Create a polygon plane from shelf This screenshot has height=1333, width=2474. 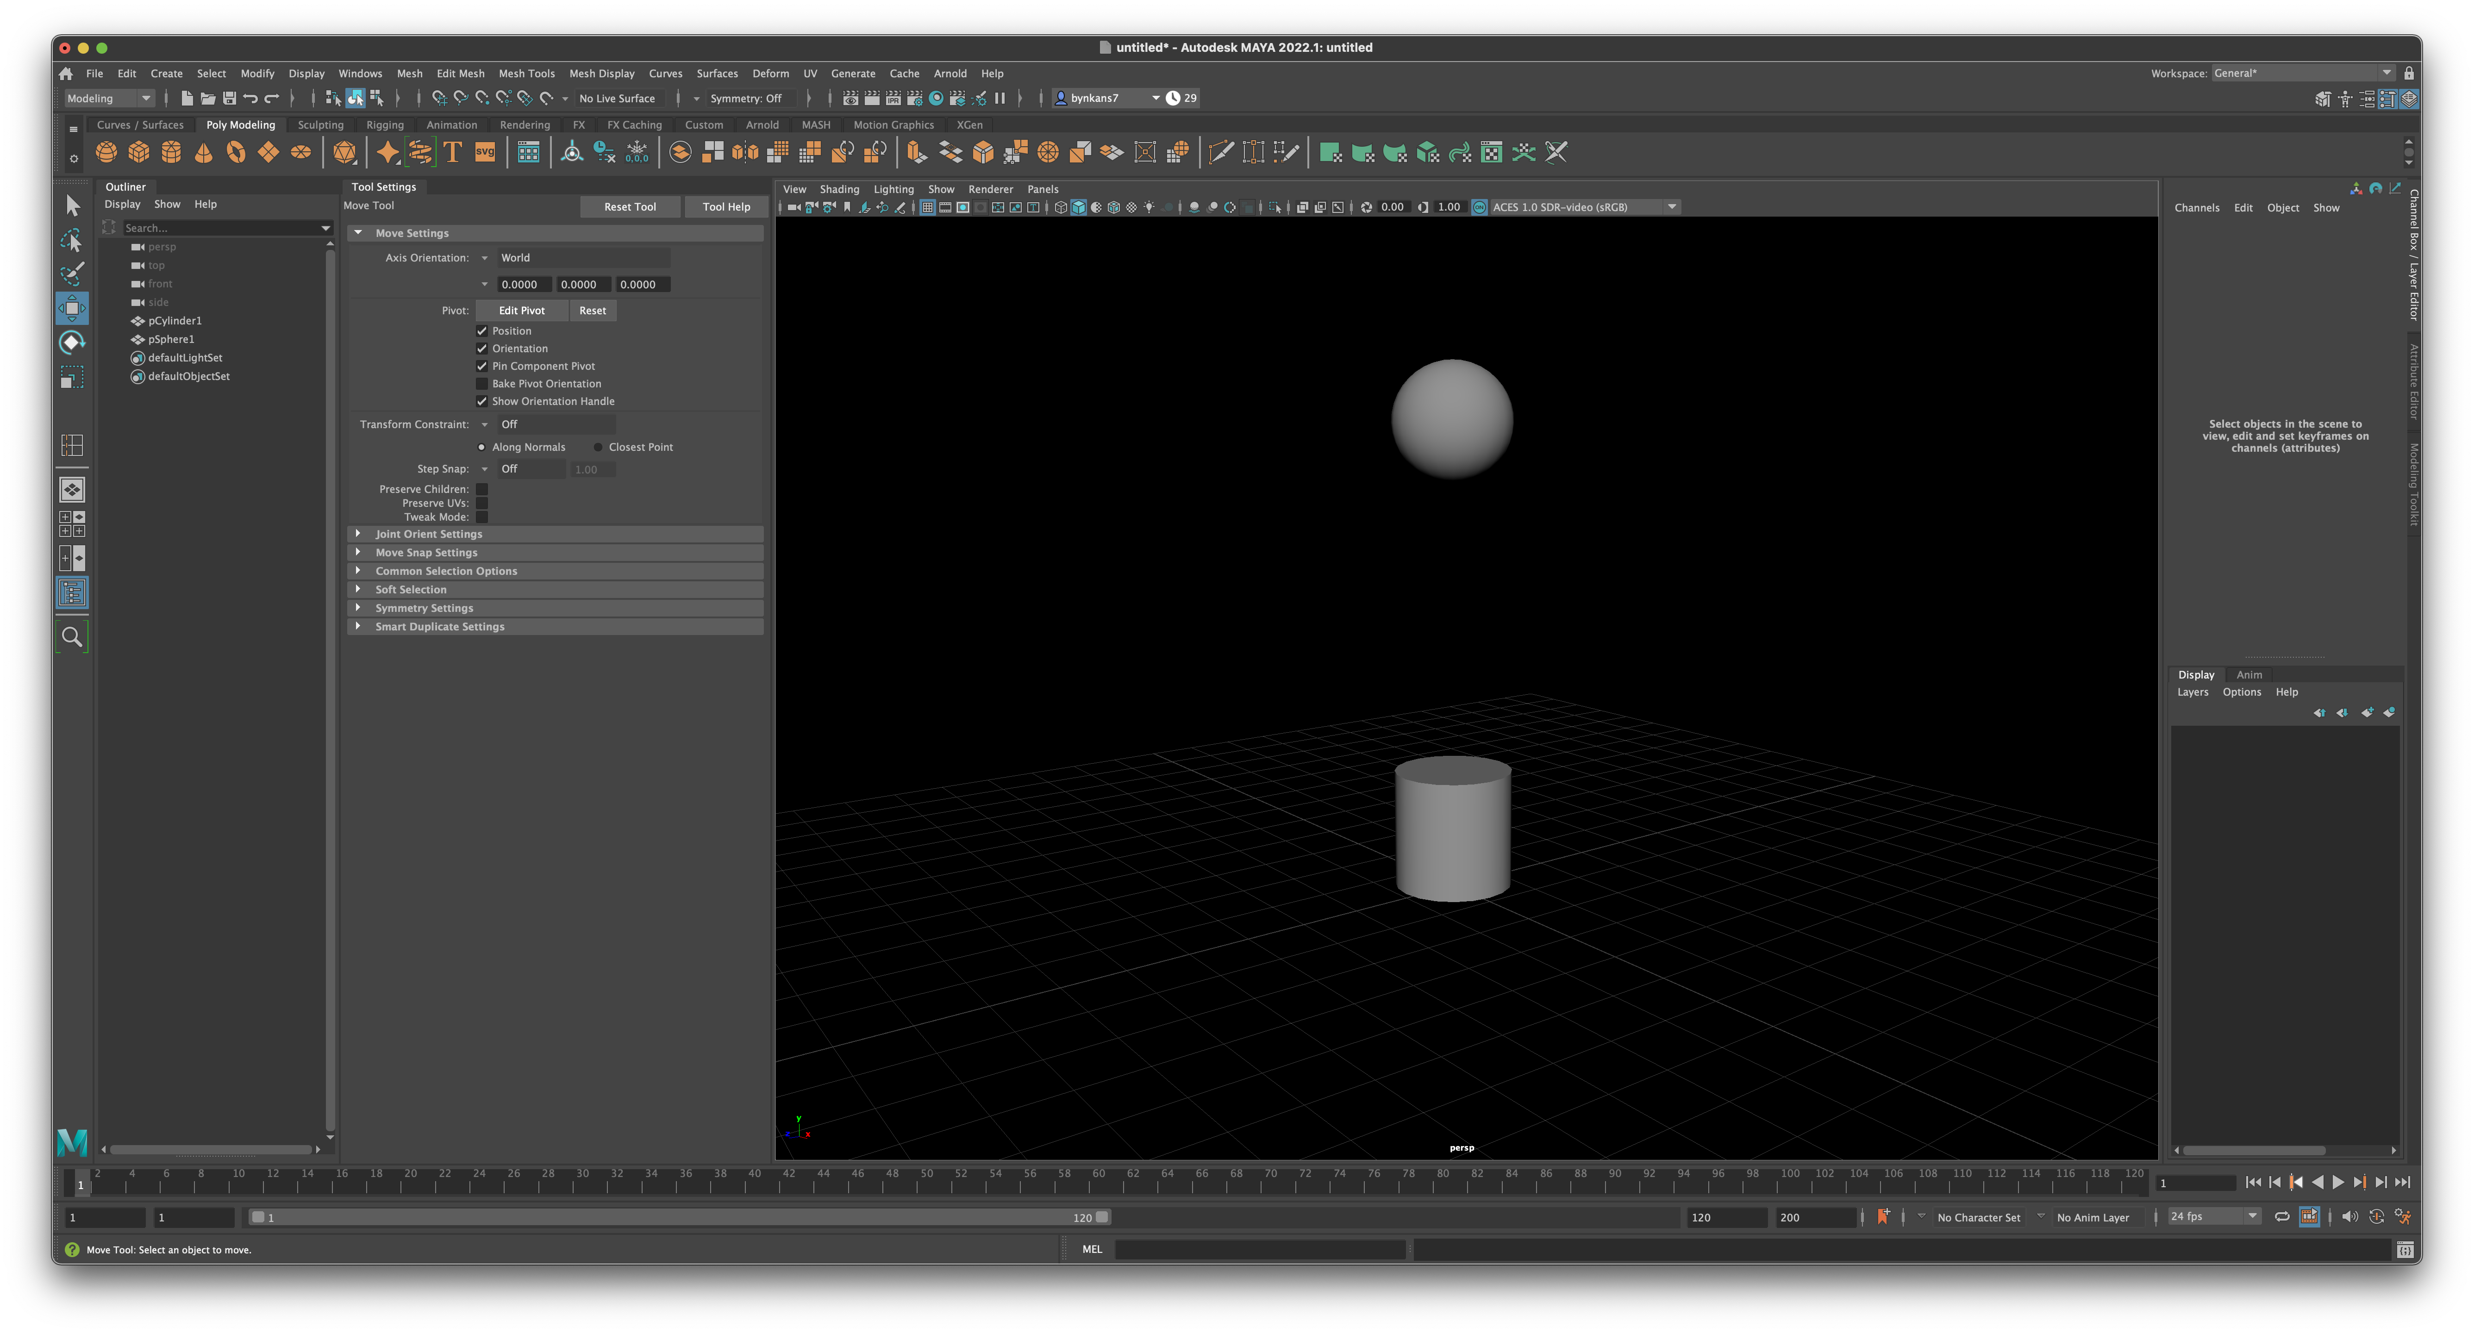click(269, 153)
